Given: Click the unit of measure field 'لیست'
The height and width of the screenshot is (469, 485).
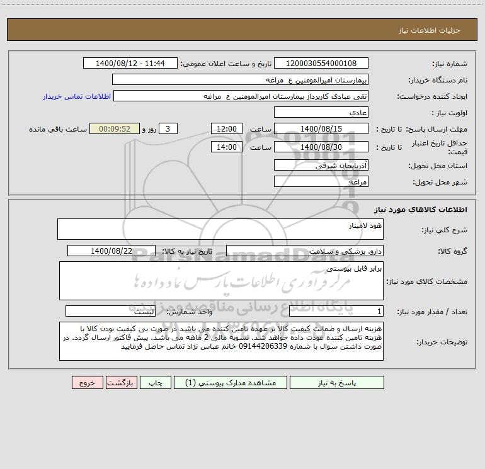Looking at the screenshot, I should (x=110, y=311).
